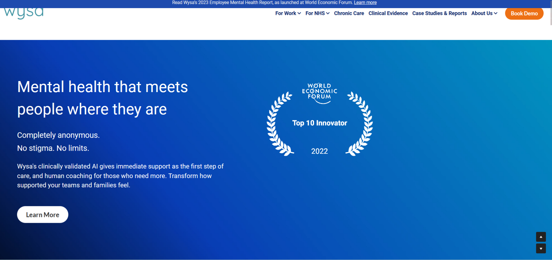Screen dimensions: 552x260
Task: Click the scroll up arrow button
Action: pos(541,237)
